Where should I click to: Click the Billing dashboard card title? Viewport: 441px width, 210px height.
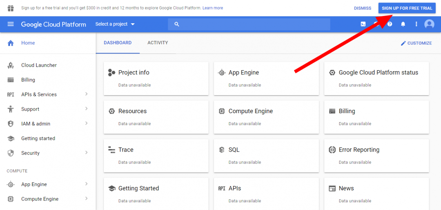point(347,111)
